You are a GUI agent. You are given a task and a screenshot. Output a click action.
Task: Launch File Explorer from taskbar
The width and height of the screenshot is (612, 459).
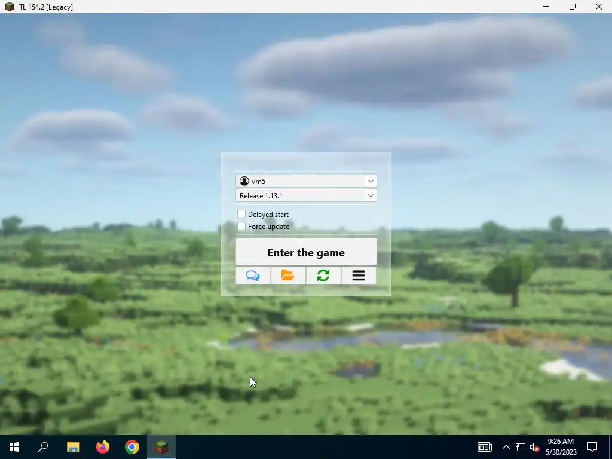pos(73,447)
